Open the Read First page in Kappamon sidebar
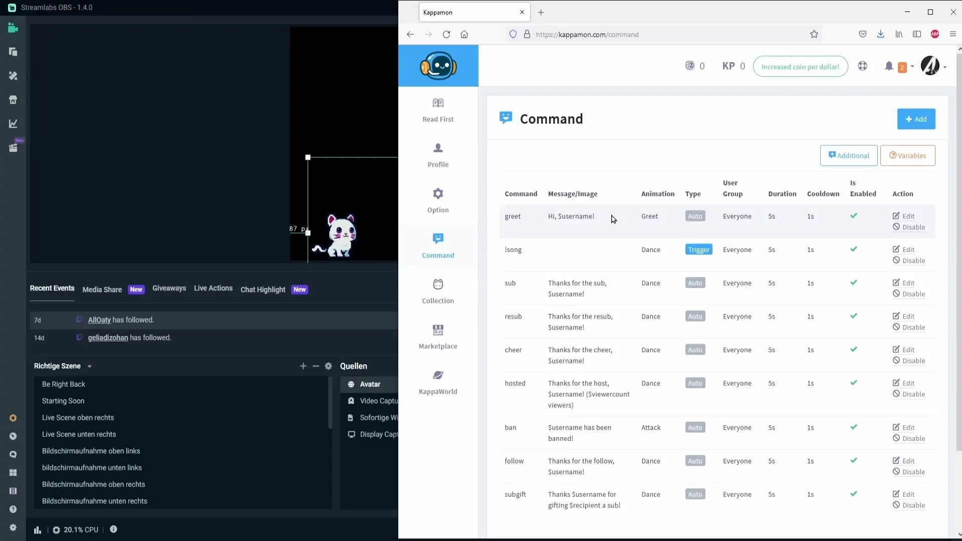The height and width of the screenshot is (541, 962). pos(438,110)
